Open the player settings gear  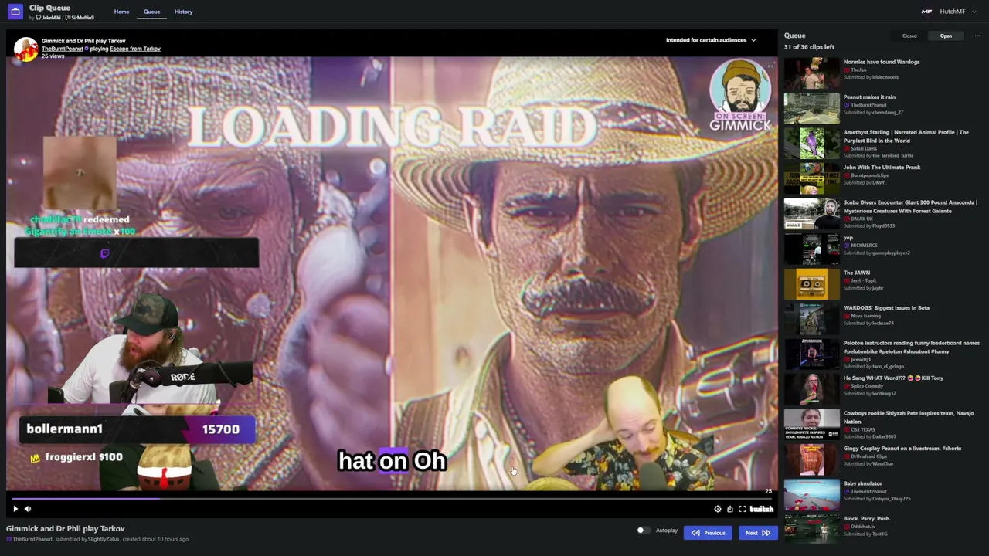click(718, 509)
